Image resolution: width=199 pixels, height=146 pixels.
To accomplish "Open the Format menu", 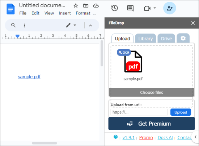I will point(83,13).
